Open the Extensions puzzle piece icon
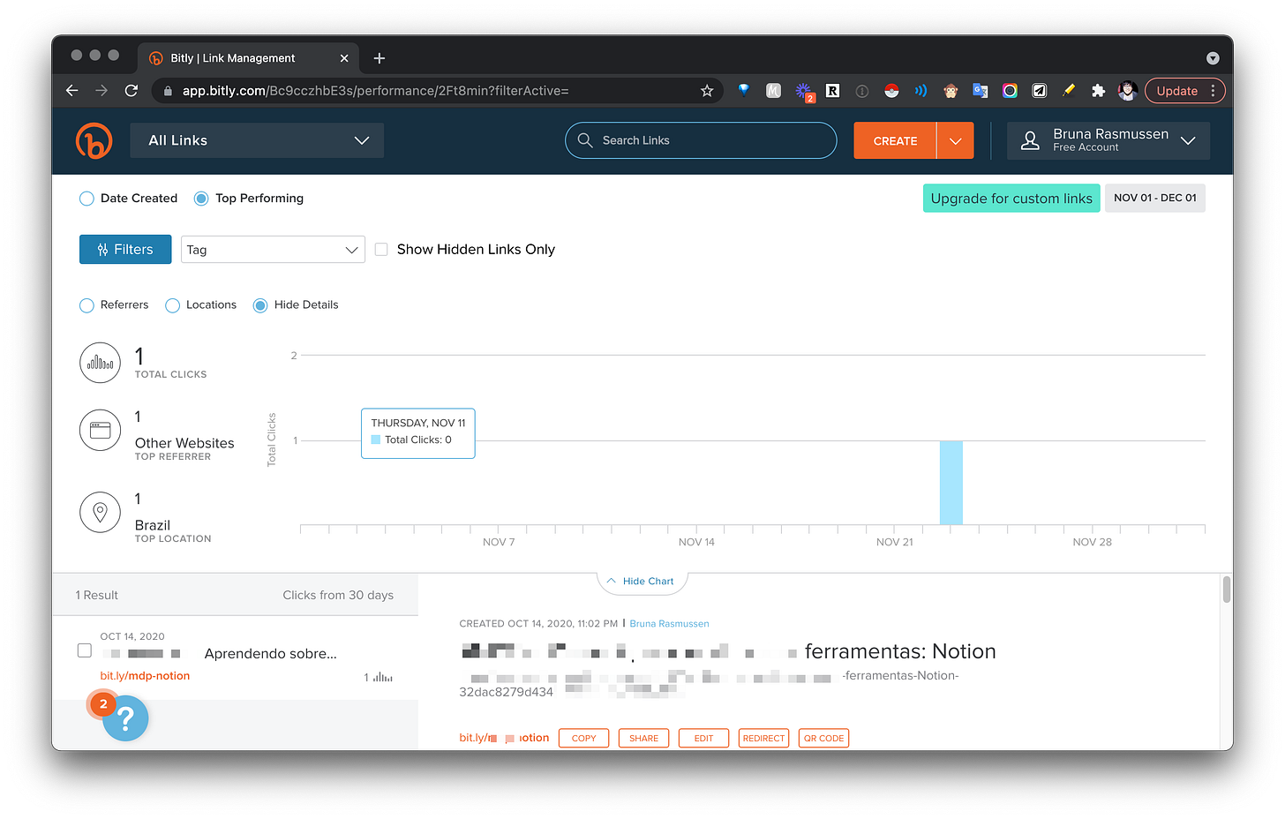Image resolution: width=1285 pixels, height=819 pixels. 1098,91
